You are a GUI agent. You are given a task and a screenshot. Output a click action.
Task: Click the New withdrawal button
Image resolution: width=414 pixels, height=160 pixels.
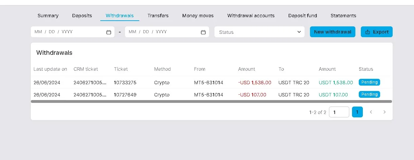[x=333, y=32]
